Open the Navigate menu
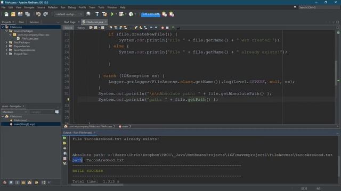This screenshot has width=341, height=191. [29, 7]
